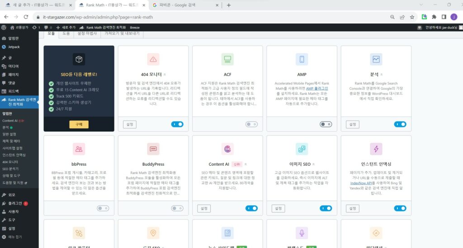Viewport: 463px width, 248px height.
Task: Click the PRO box icon on promo card
Action: click(79, 59)
